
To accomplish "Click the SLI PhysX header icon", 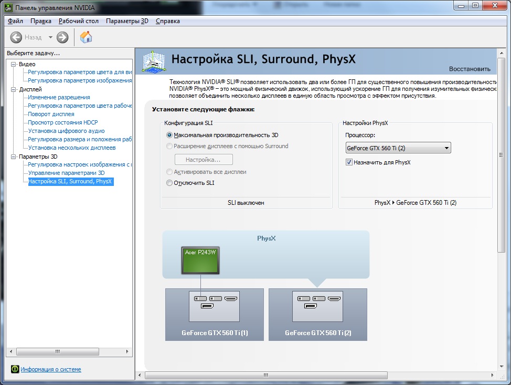I will (154, 61).
